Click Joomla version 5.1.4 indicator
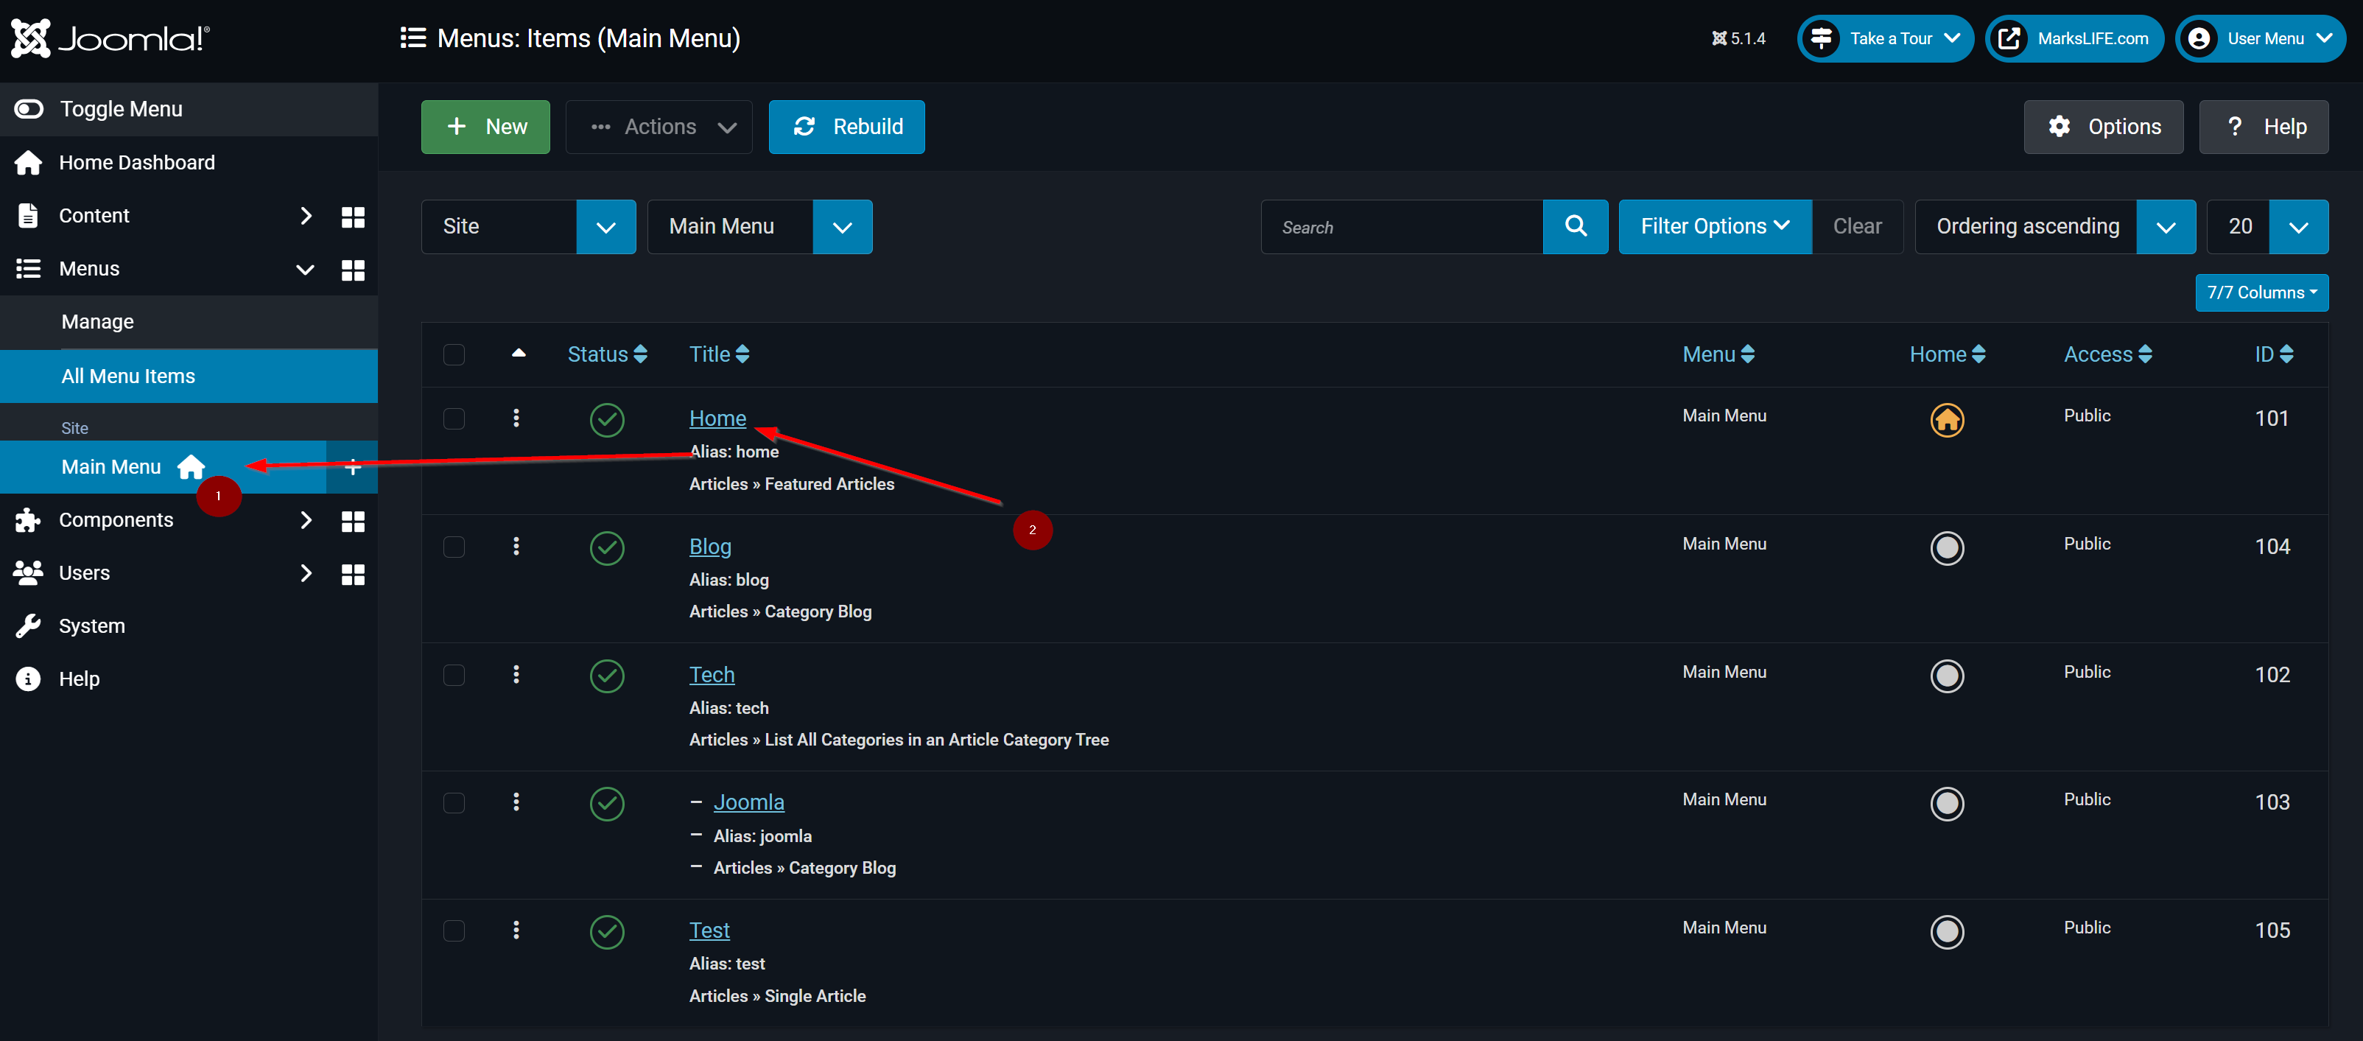 1738,38
